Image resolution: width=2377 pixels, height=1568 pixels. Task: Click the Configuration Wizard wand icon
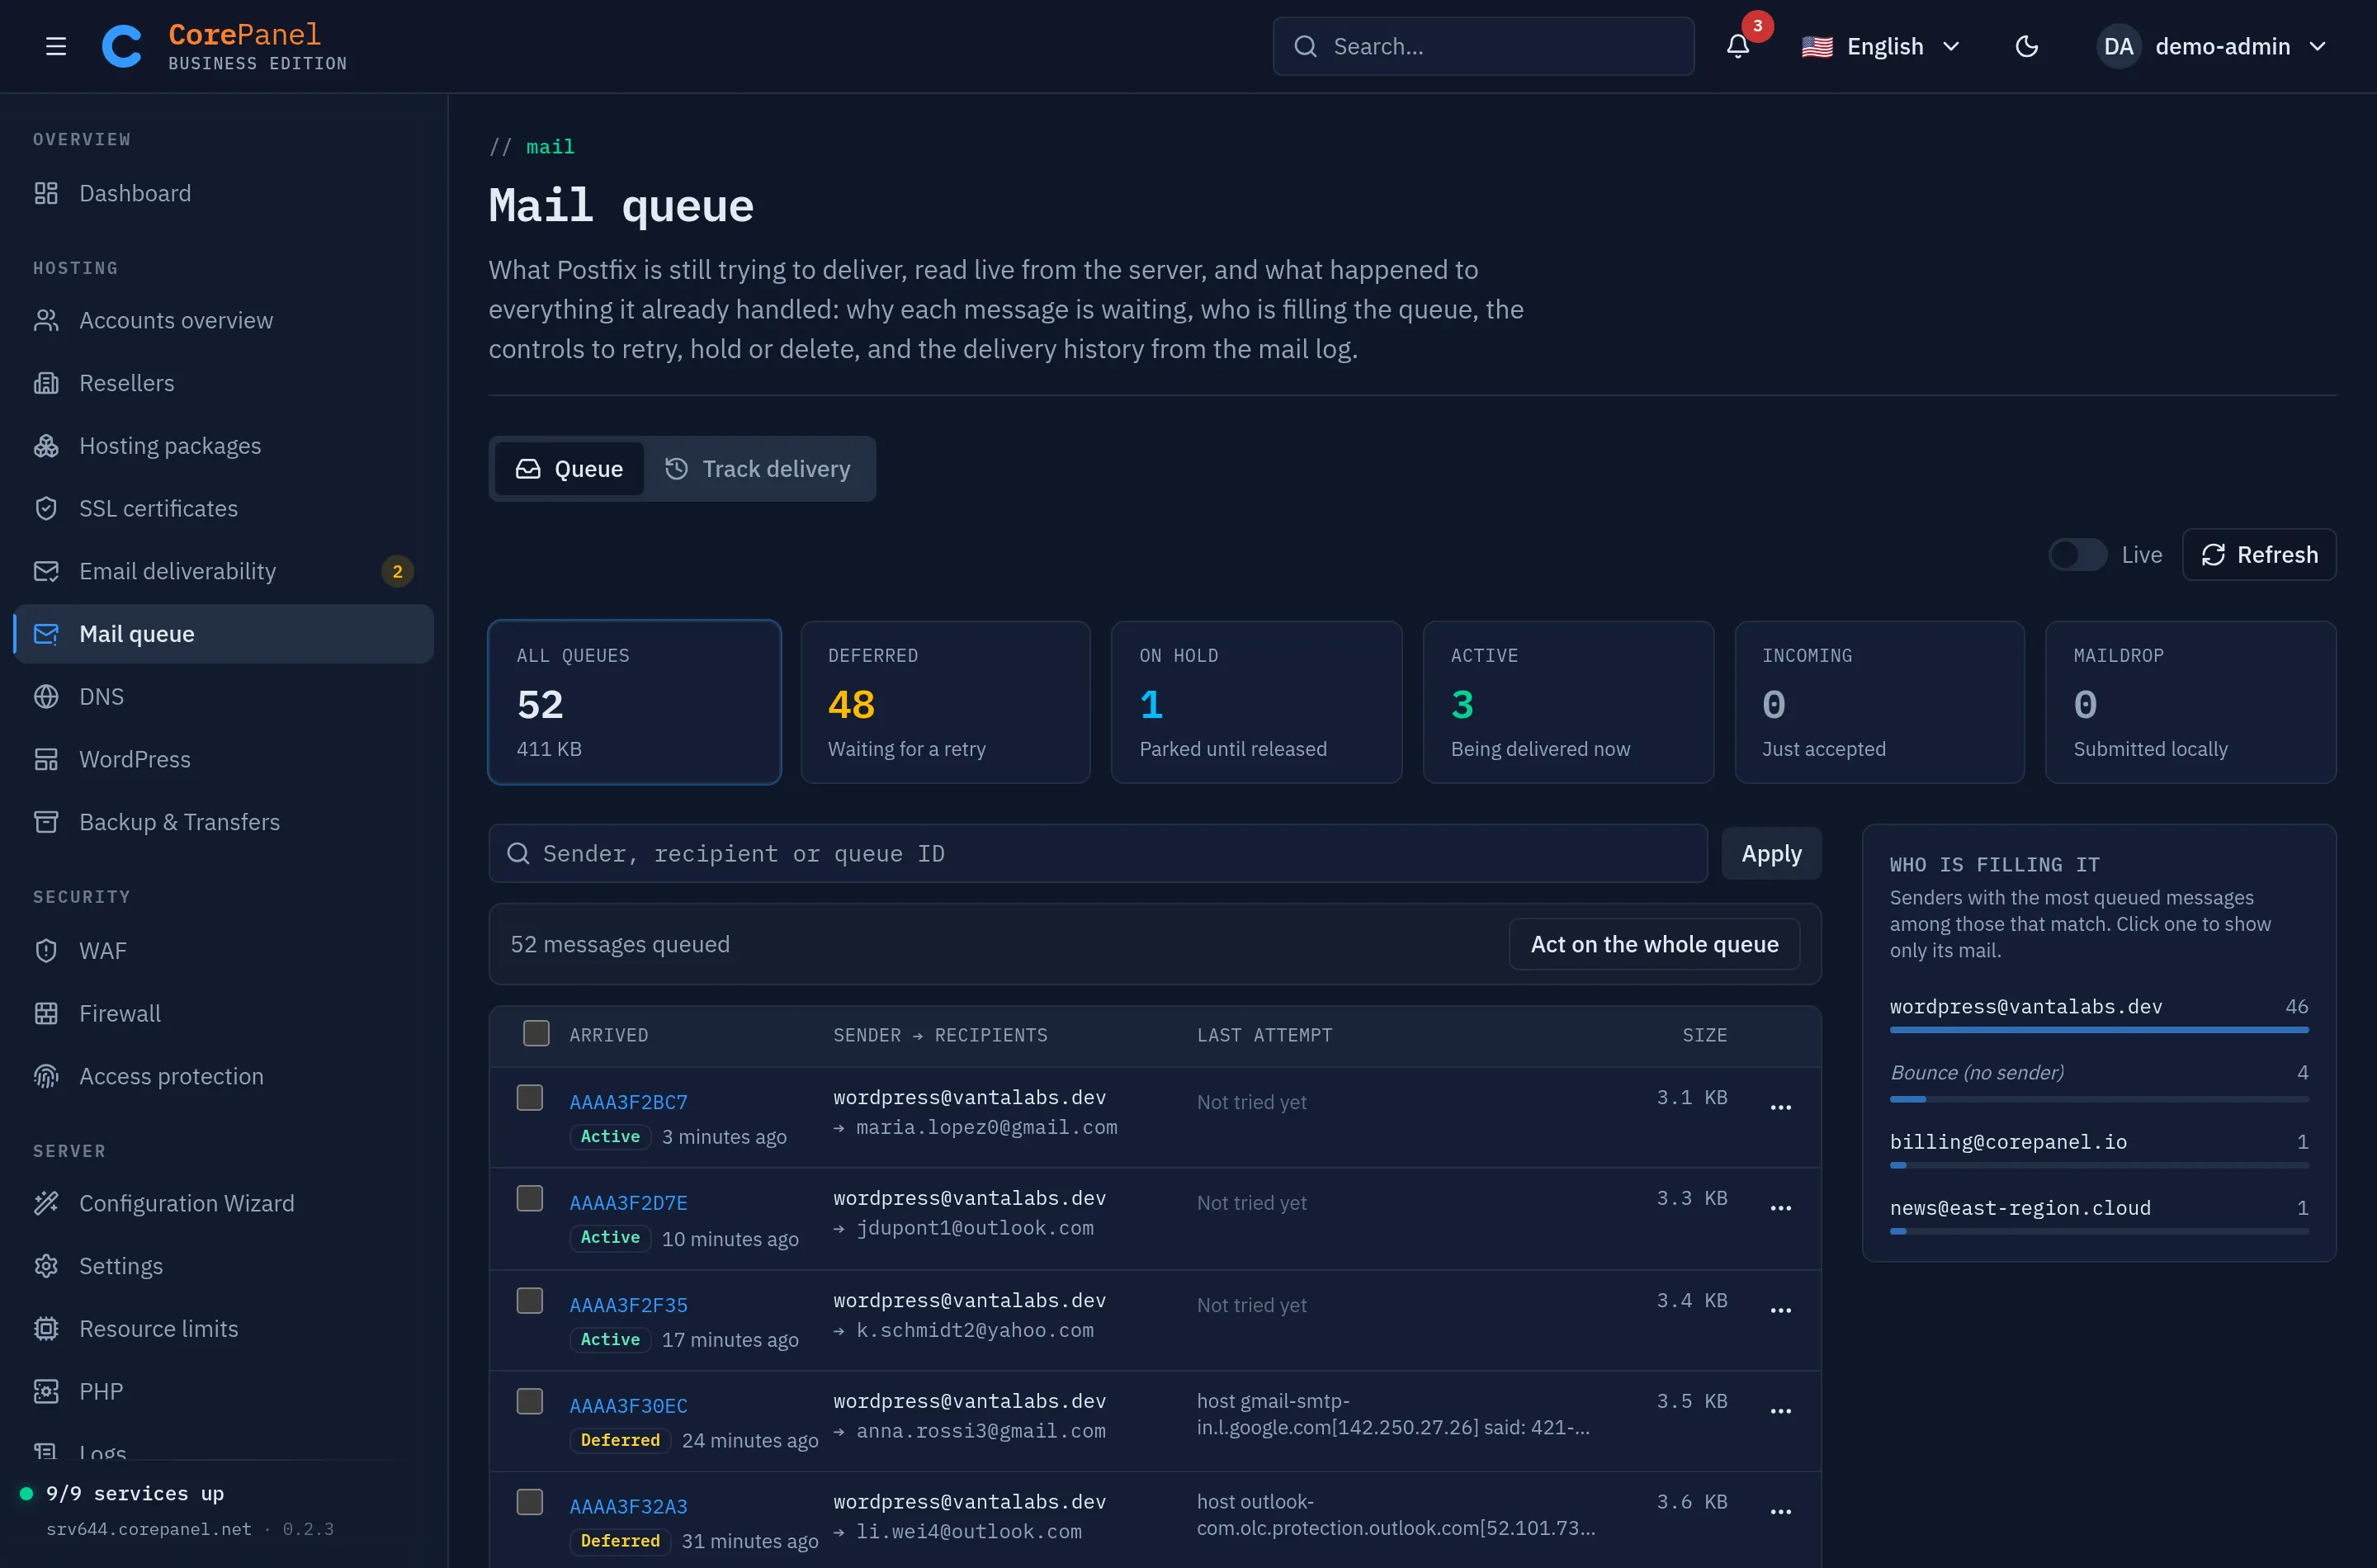(x=46, y=1203)
